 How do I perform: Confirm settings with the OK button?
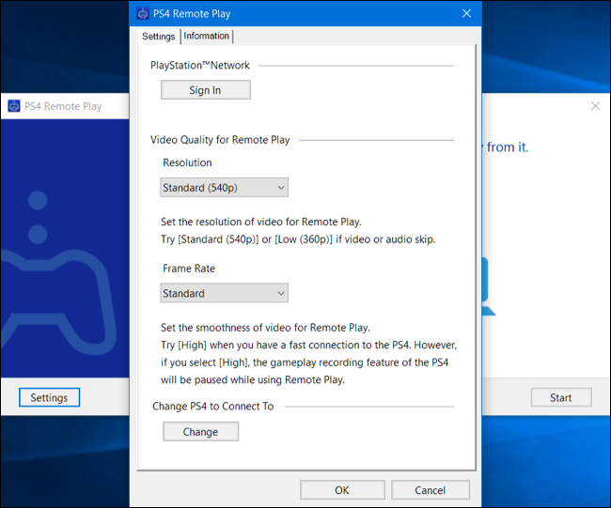341,490
